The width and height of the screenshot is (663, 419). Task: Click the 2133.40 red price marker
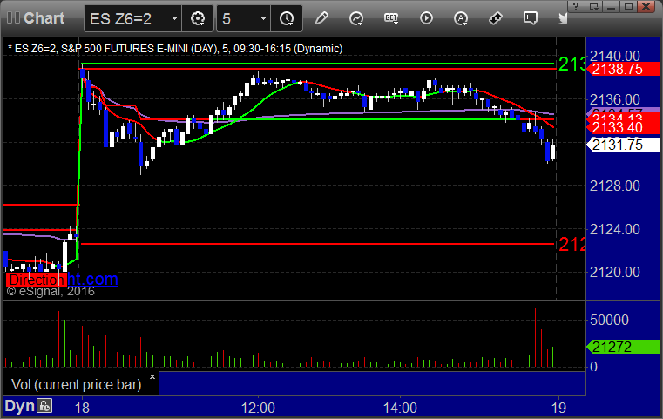point(623,127)
